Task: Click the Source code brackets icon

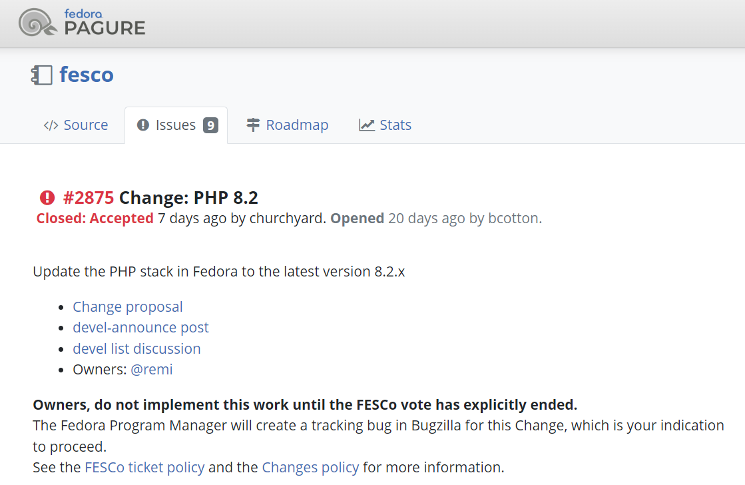Action: click(x=51, y=125)
